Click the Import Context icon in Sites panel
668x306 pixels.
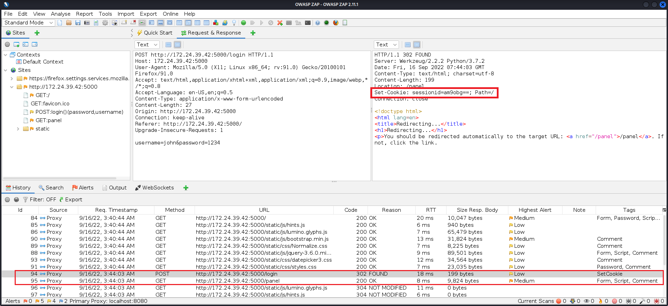point(26,44)
